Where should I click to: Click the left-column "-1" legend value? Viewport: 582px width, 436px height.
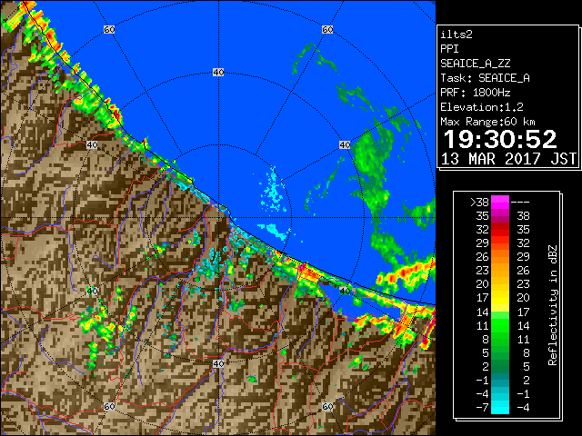(x=482, y=381)
